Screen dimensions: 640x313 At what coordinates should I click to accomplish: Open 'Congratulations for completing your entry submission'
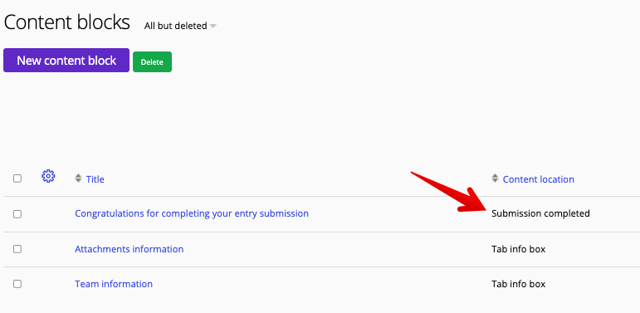[x=192, y=213]
